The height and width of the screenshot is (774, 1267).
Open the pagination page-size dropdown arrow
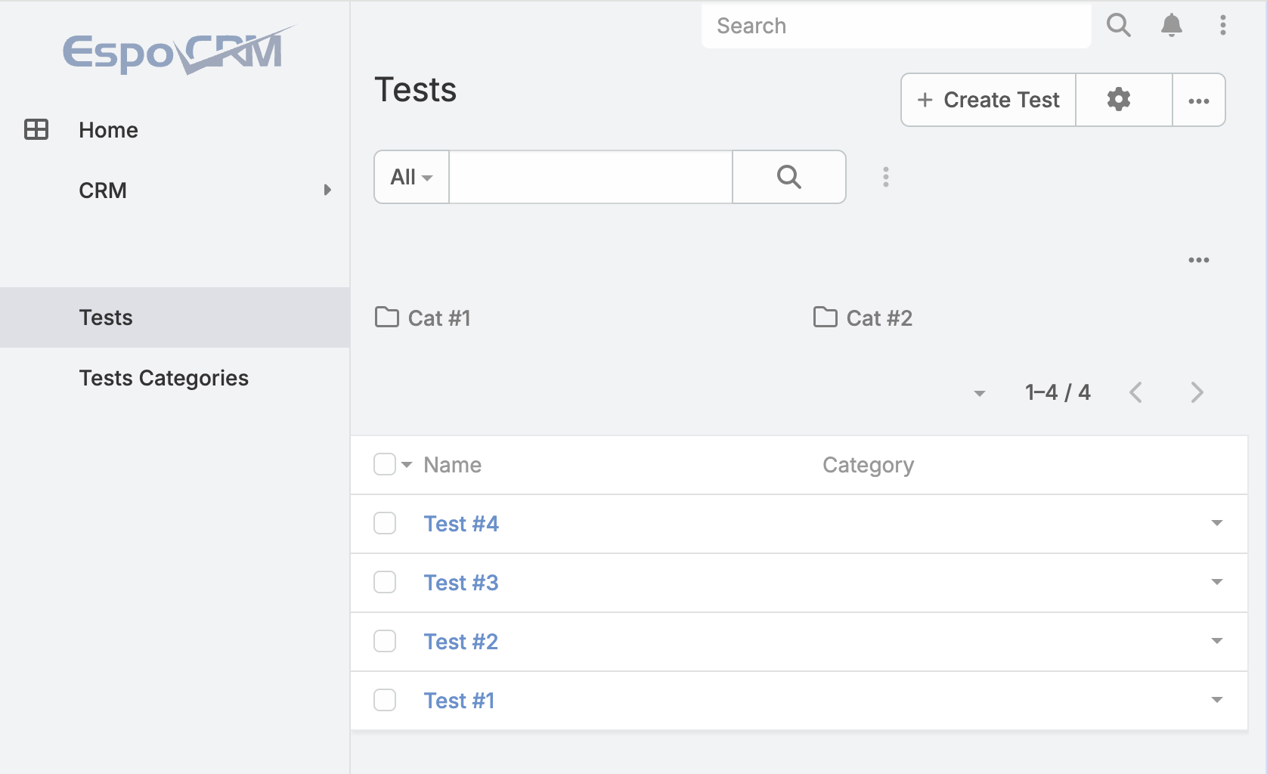tap(979, 393)
